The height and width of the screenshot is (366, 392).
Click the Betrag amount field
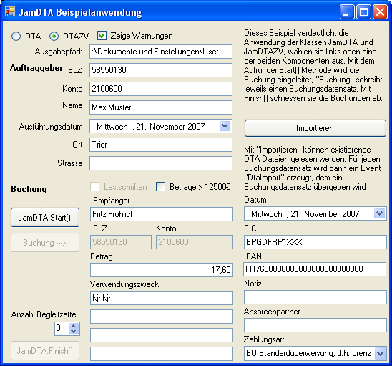162,270
